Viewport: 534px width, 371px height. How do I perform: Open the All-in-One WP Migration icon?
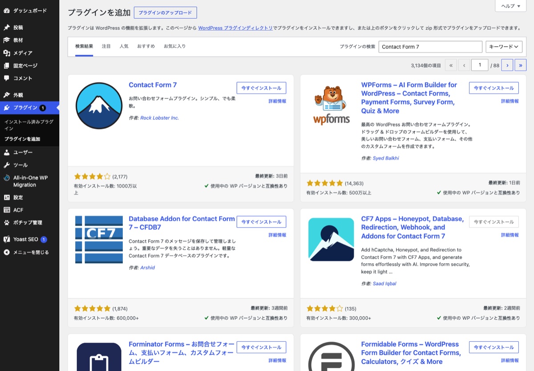(7, 178)
